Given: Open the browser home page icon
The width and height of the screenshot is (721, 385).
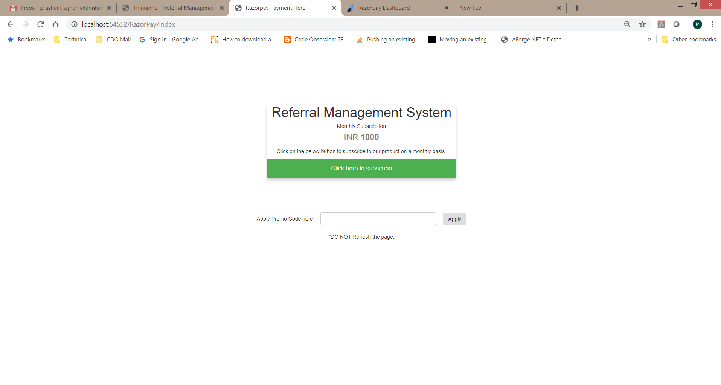Looking at the screenshot, I should pyautogui.click(x=56, y=24).
